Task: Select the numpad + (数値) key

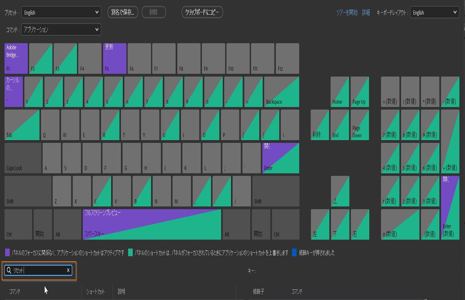Action: pyautogui.click(x=450, y=141)
